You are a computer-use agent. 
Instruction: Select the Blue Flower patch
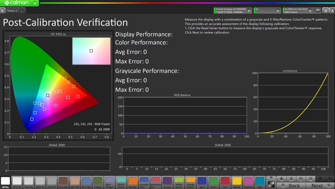click(x=109, y=182)
